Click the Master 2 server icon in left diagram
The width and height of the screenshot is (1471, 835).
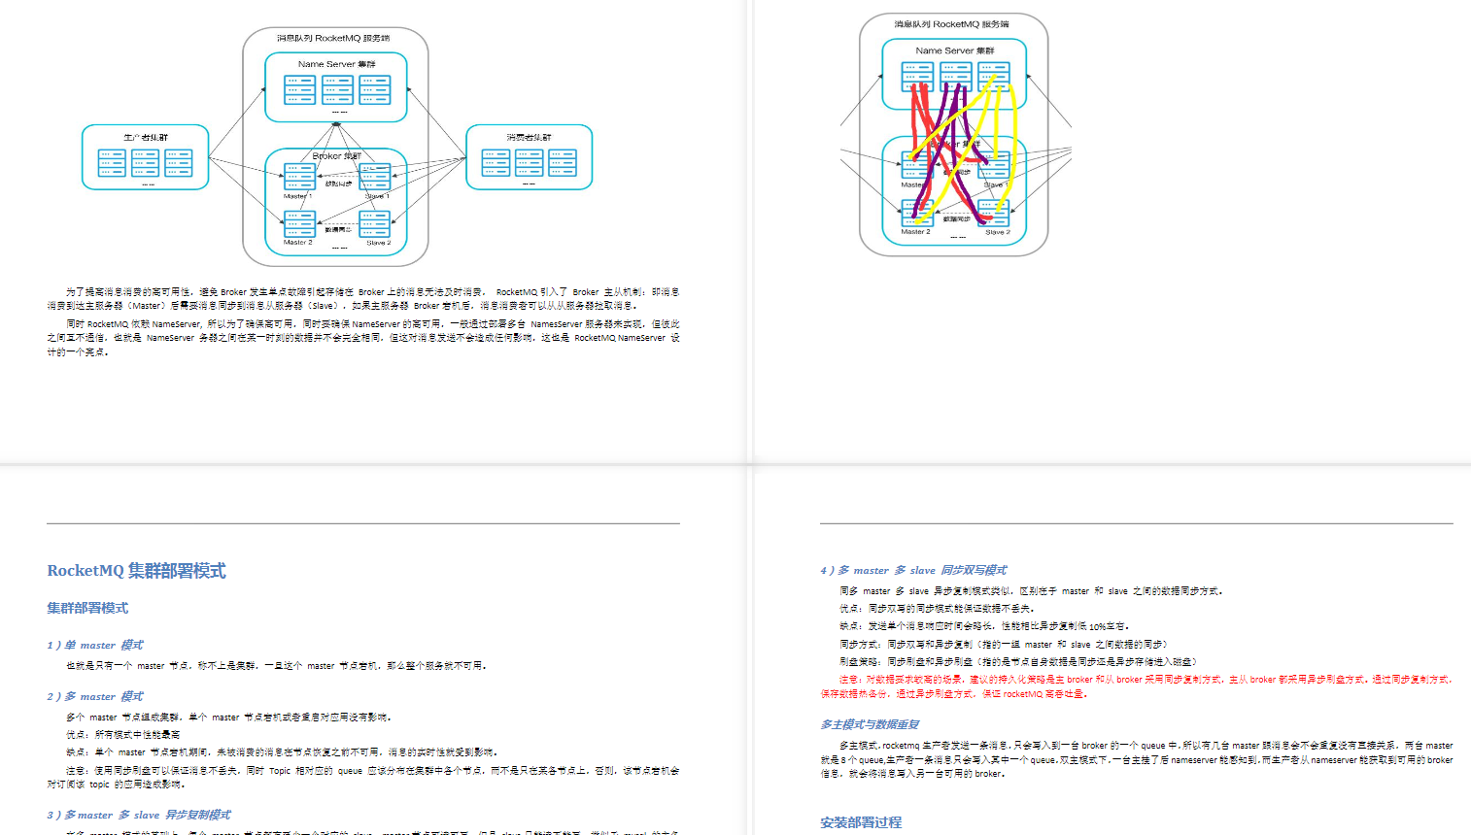[299, 224]
